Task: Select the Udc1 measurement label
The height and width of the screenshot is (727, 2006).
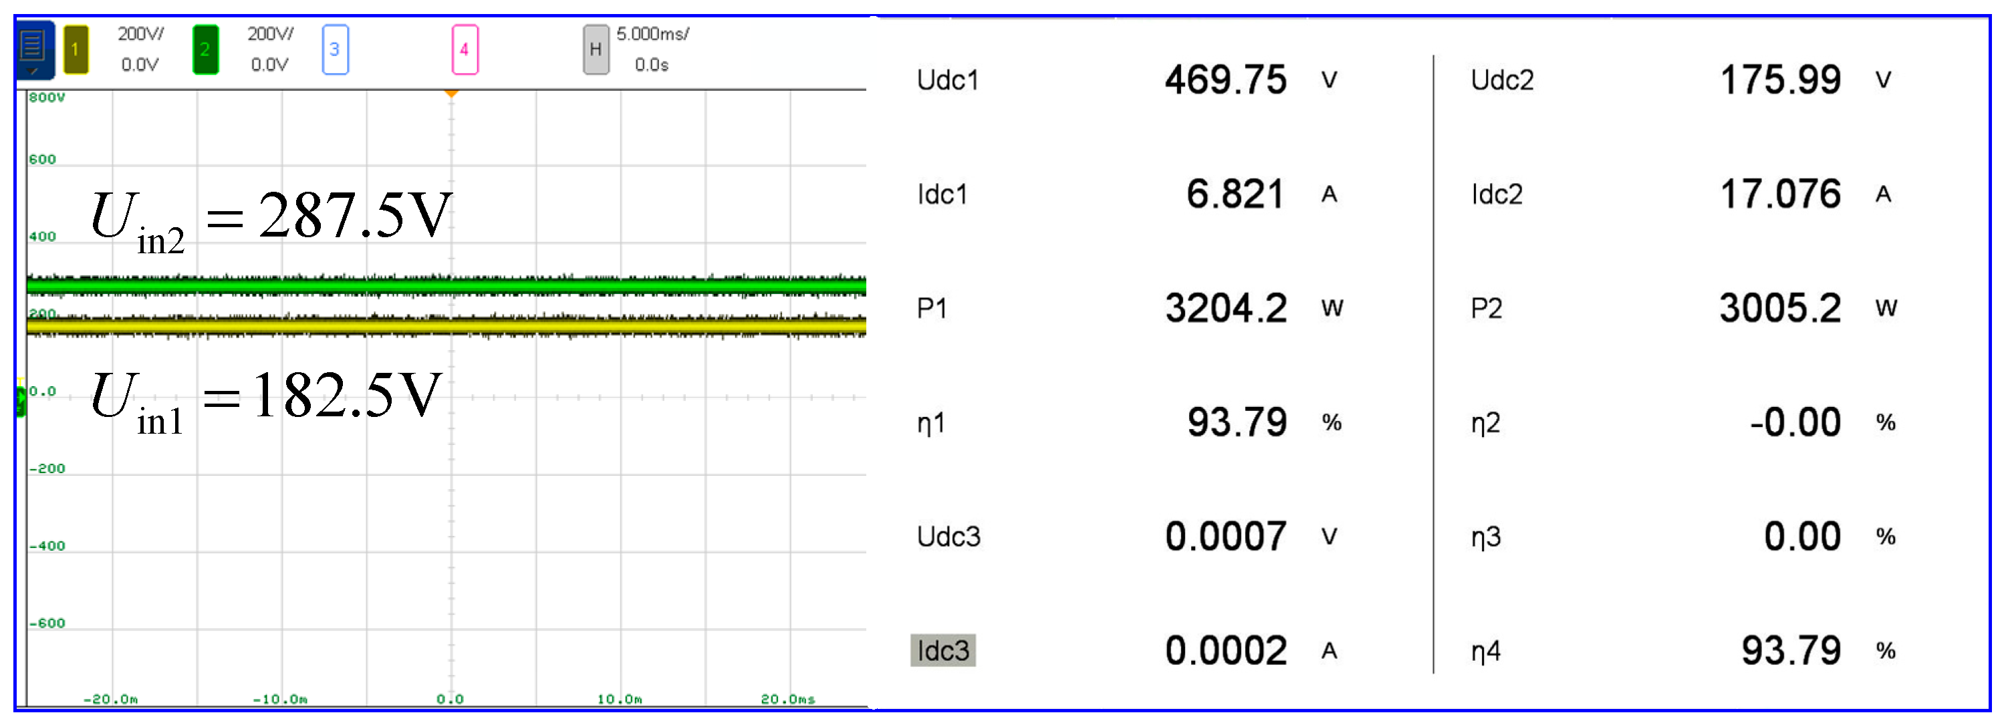Action: click(947, 80)
